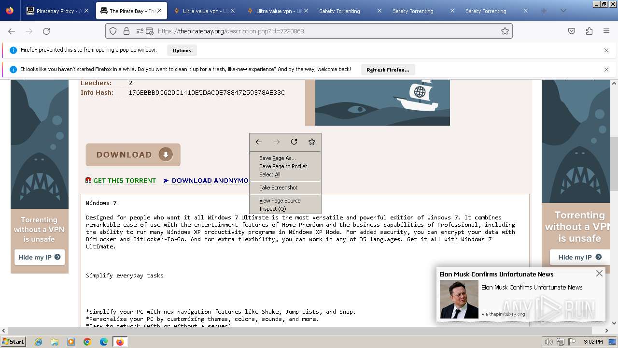Open File Explorer from the taskbar

(x=55, y=342)
